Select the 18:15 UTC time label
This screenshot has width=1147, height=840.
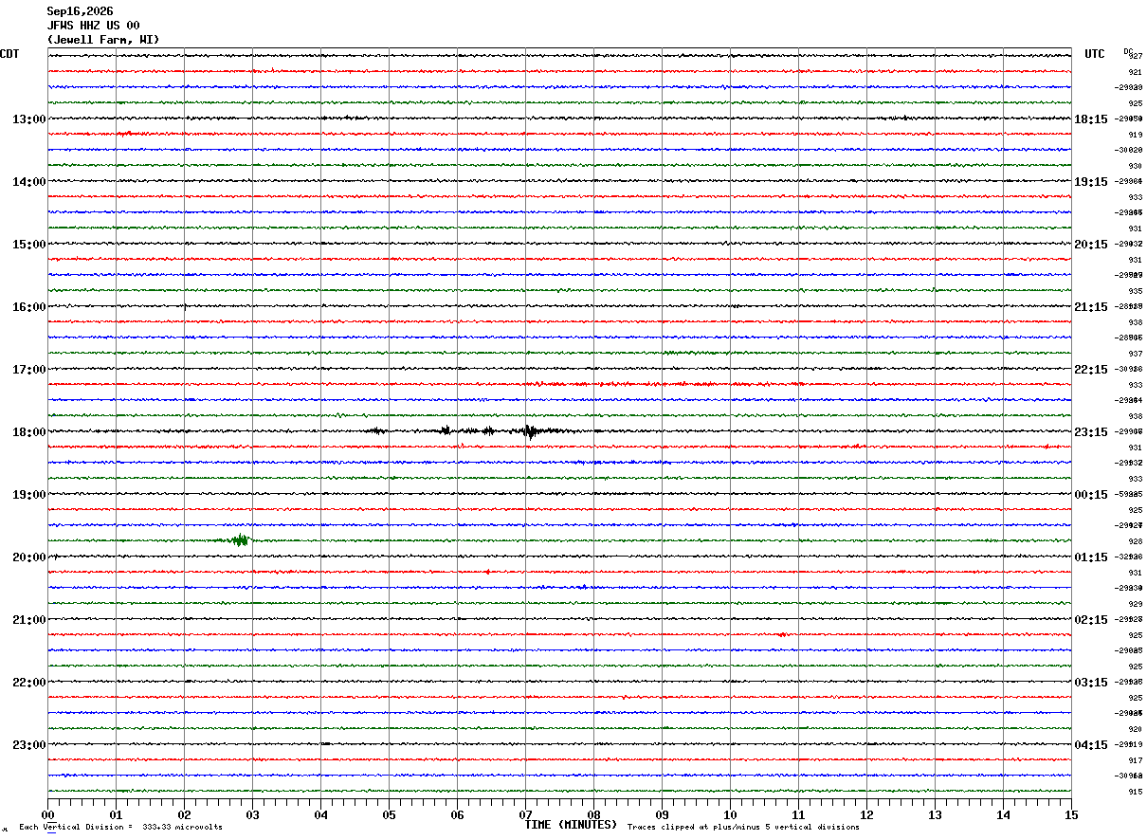[1091, 119]
